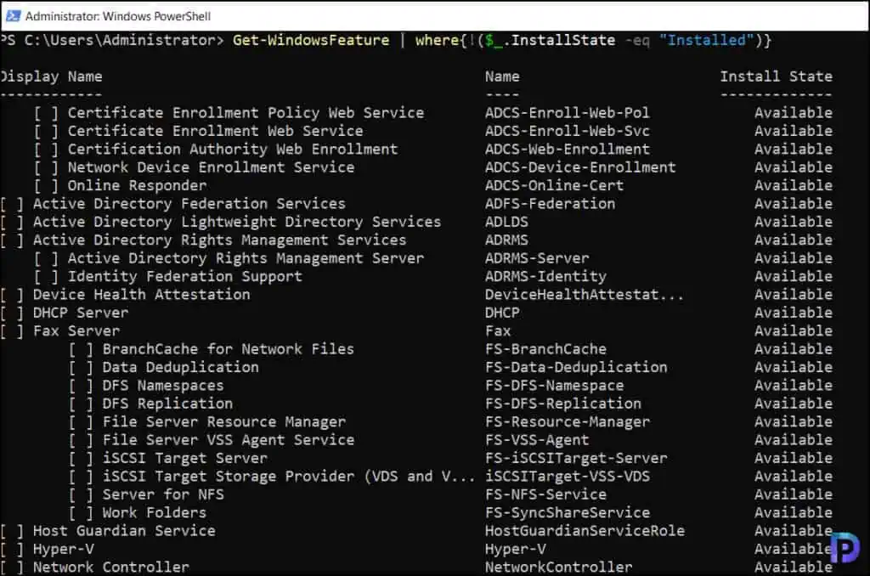Click iSCSI Target Storage Provider text
This screenshot has width=870, height=576.
(289, 477)
